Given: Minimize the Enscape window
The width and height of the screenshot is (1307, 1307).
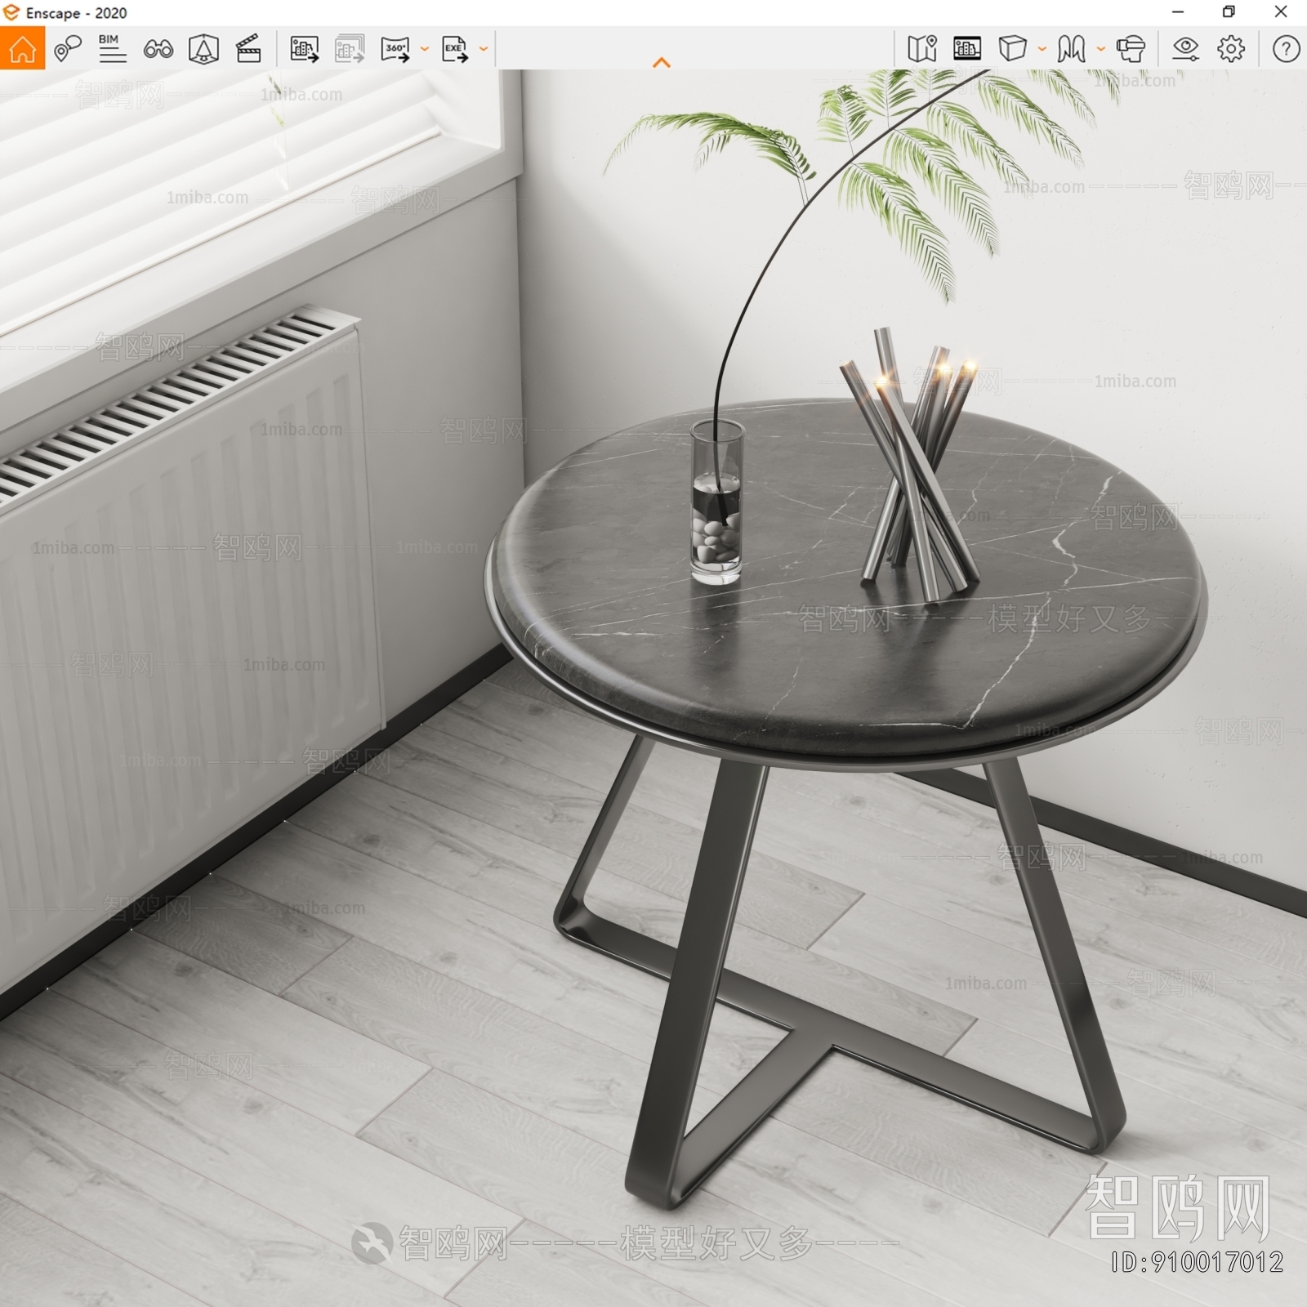Looking at the screenshot, I should 1178,12.
